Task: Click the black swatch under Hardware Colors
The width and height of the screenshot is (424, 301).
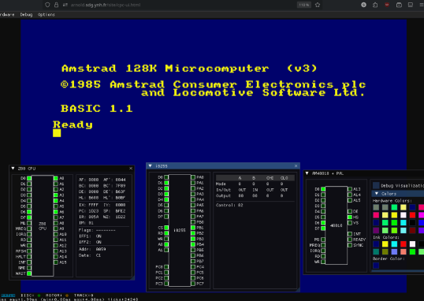Action: 412,222
